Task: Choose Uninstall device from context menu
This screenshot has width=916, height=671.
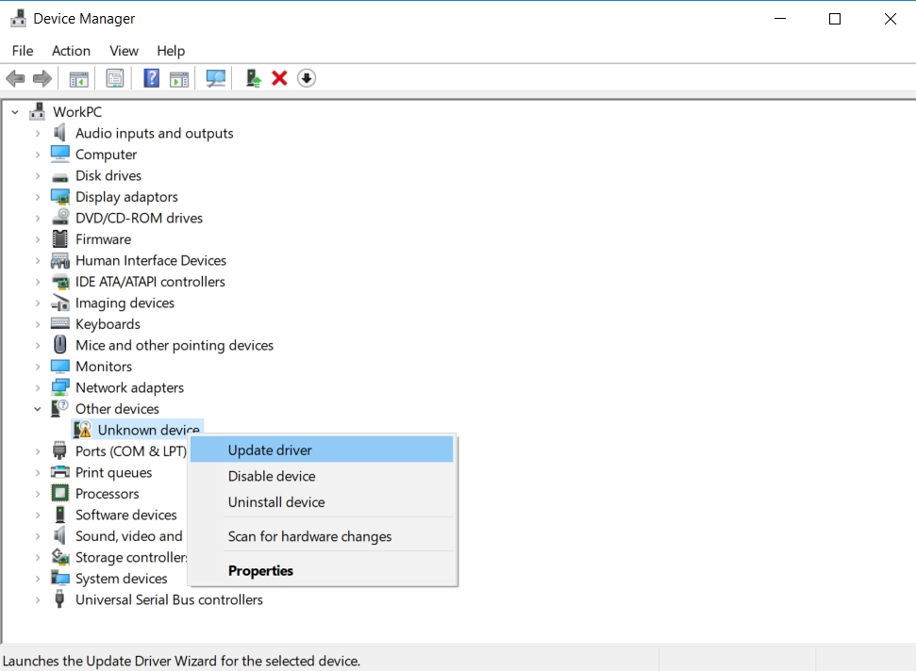Action: 322,501
